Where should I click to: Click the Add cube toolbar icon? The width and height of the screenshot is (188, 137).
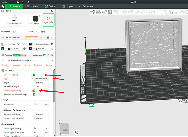click(93, 12)
